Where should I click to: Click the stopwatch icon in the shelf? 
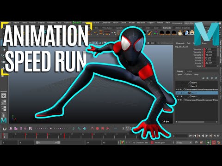coord(180,33)
